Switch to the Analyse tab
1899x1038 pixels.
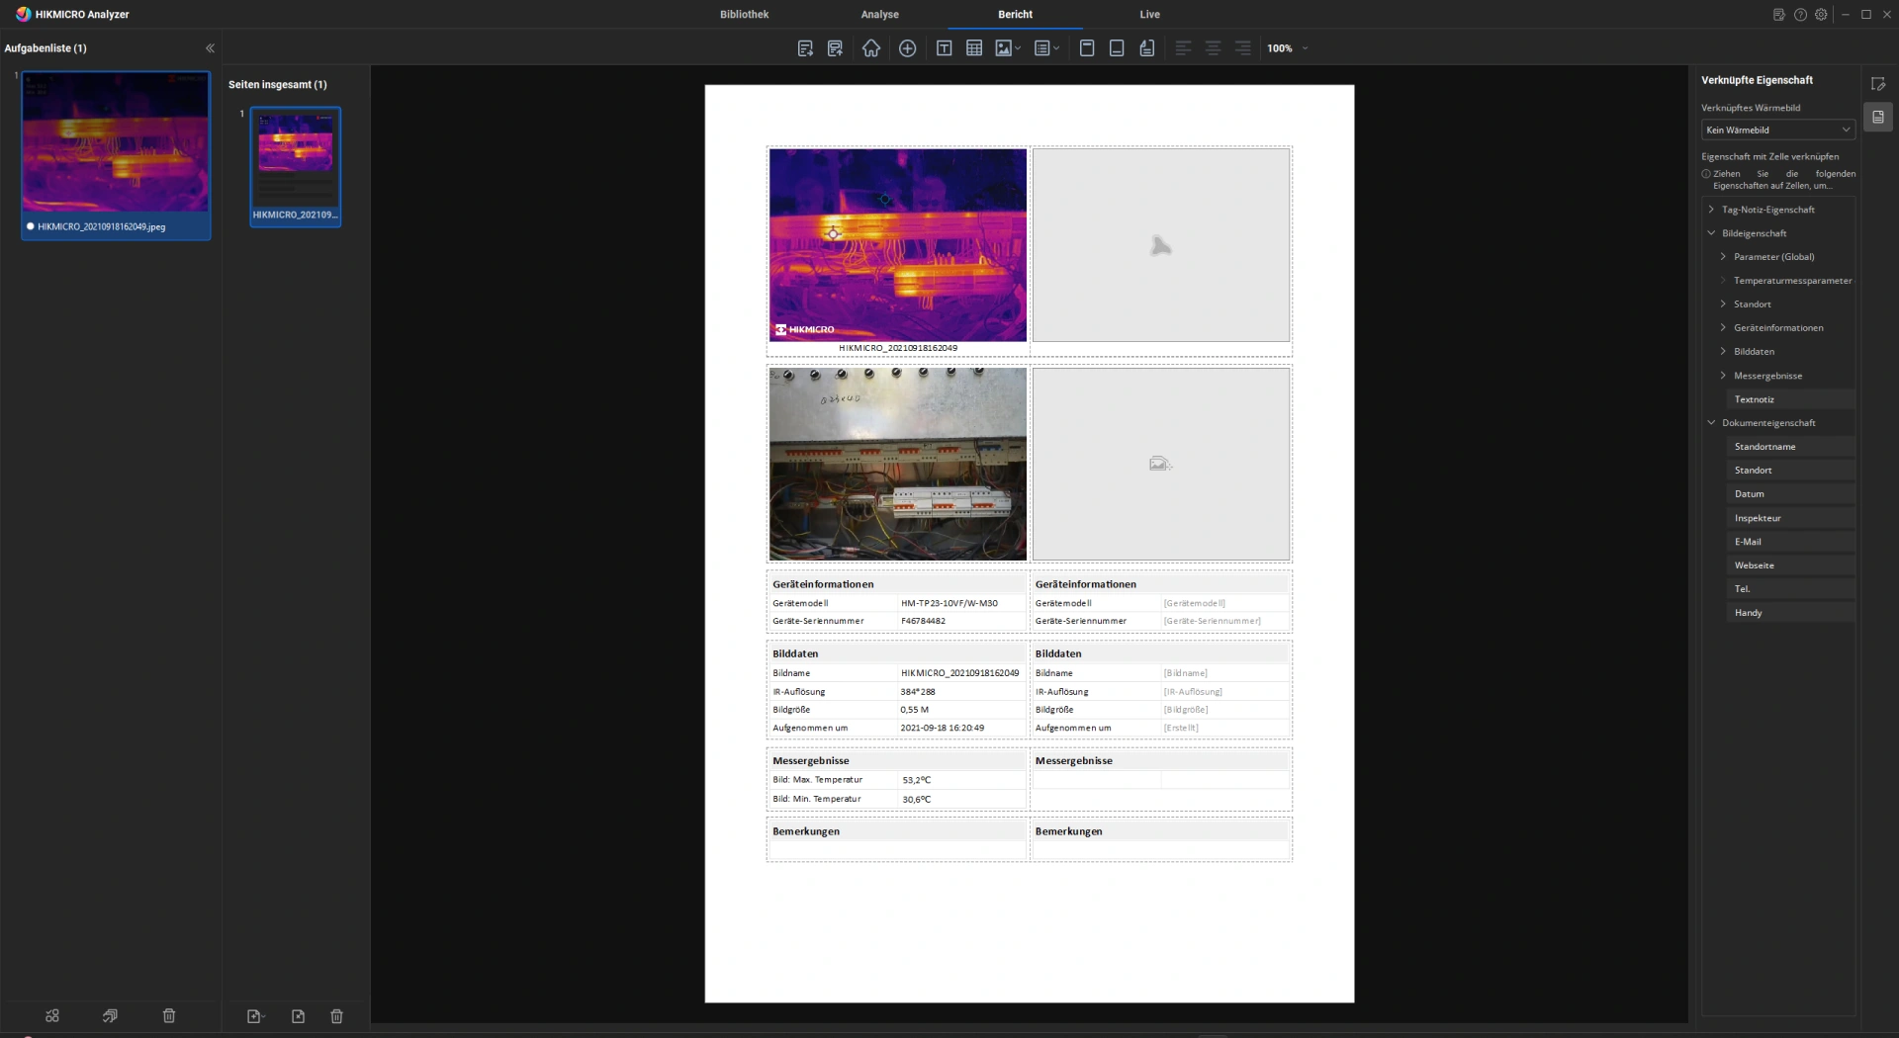[879, 15]
